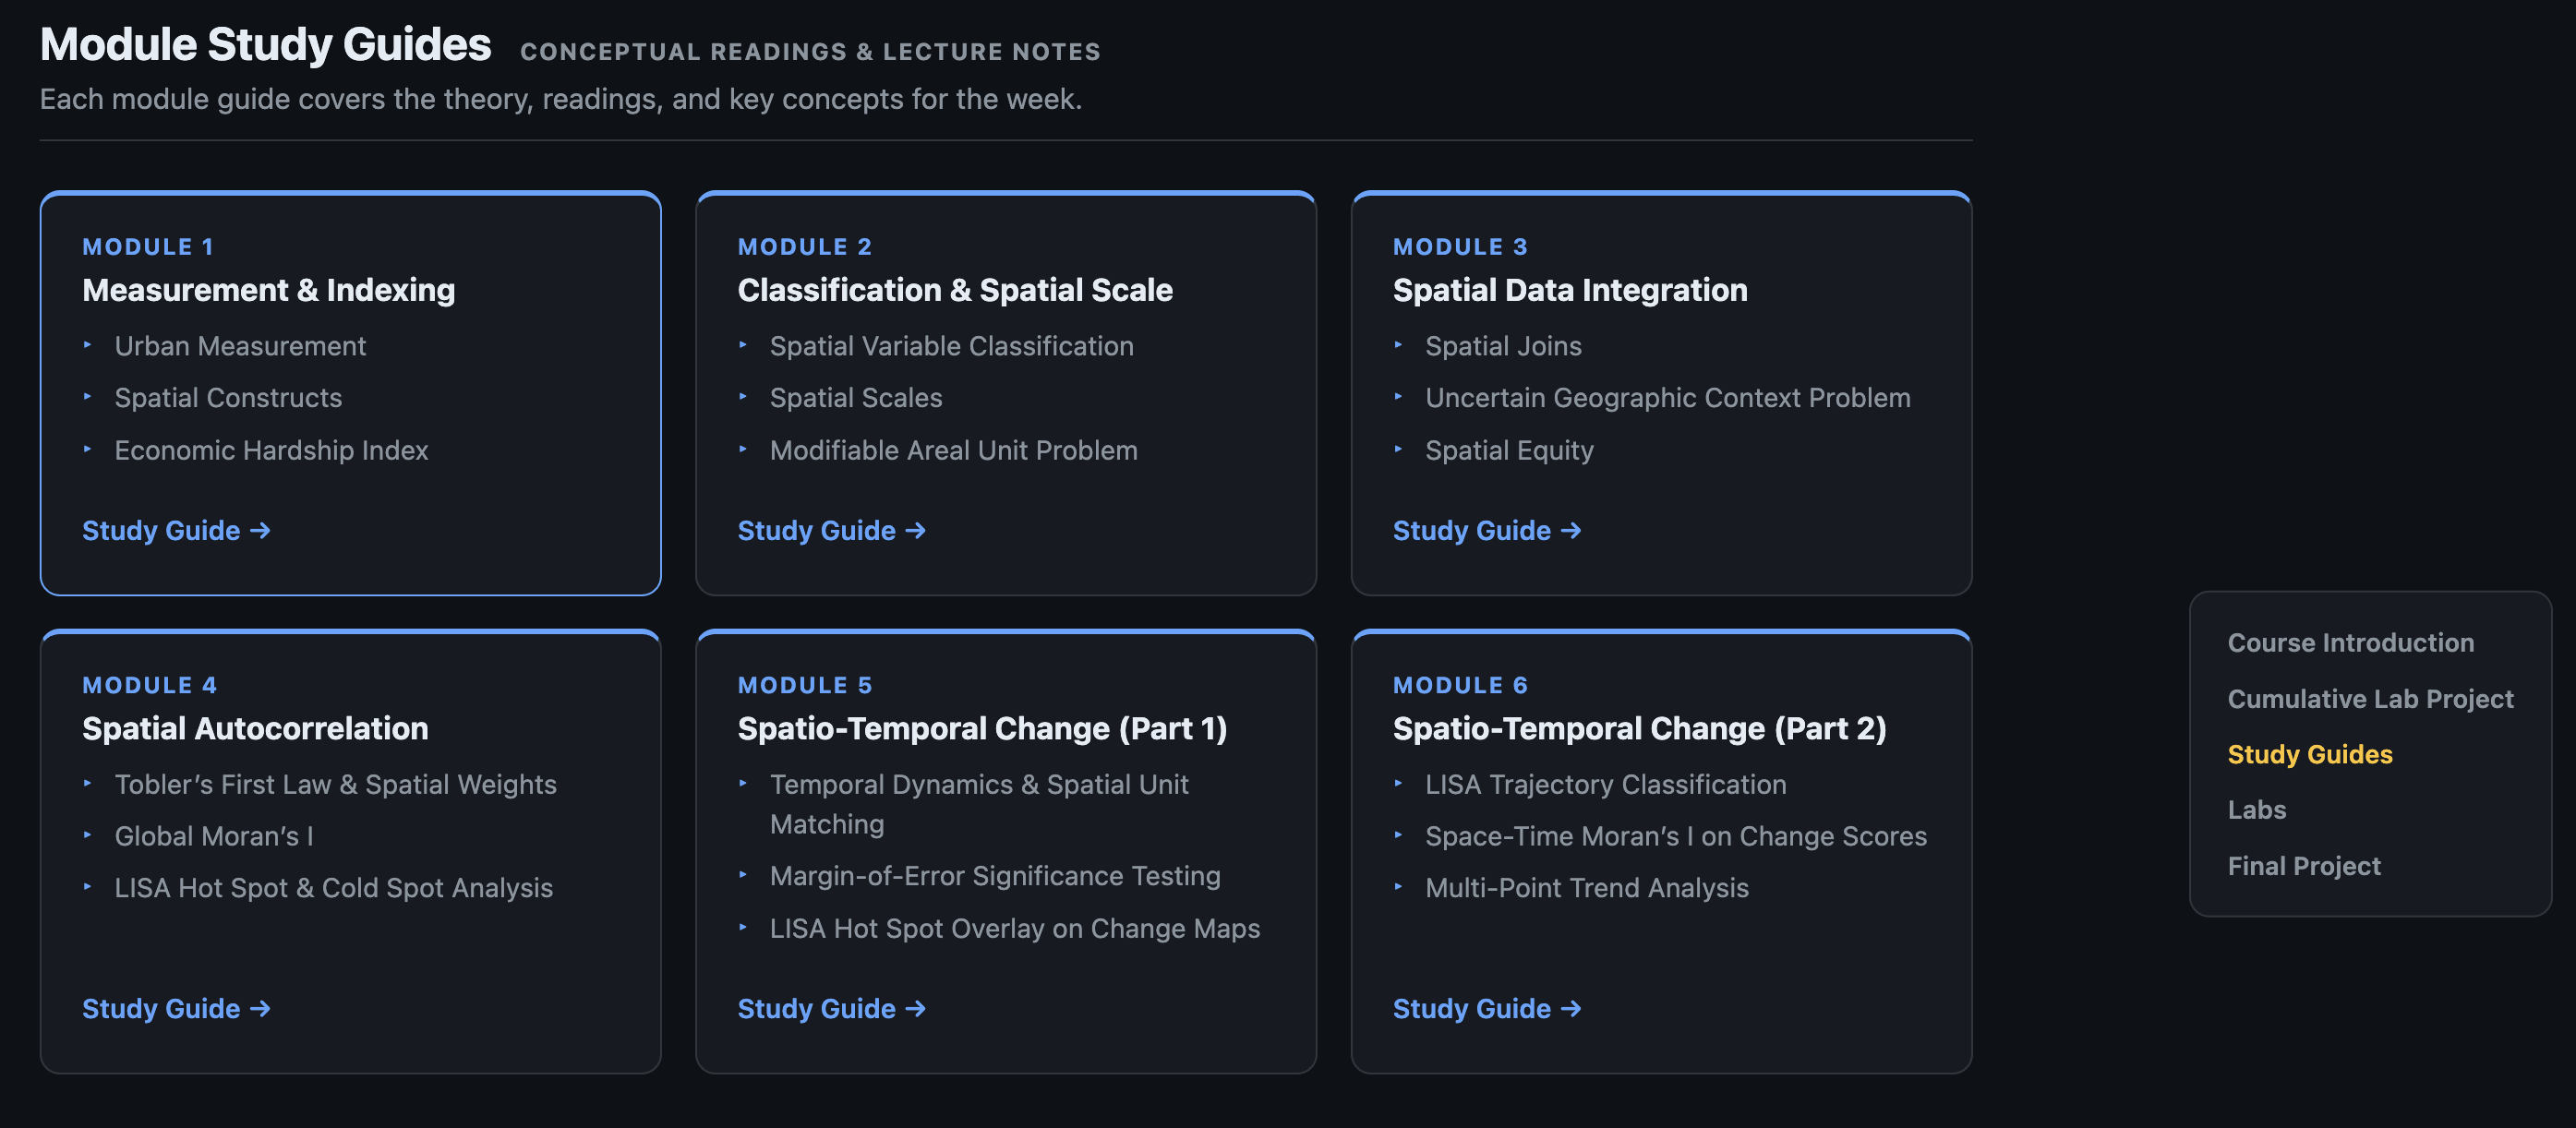
Task: Select Cumulative Lab Project nav item
Action: [x=2369, y=698]
